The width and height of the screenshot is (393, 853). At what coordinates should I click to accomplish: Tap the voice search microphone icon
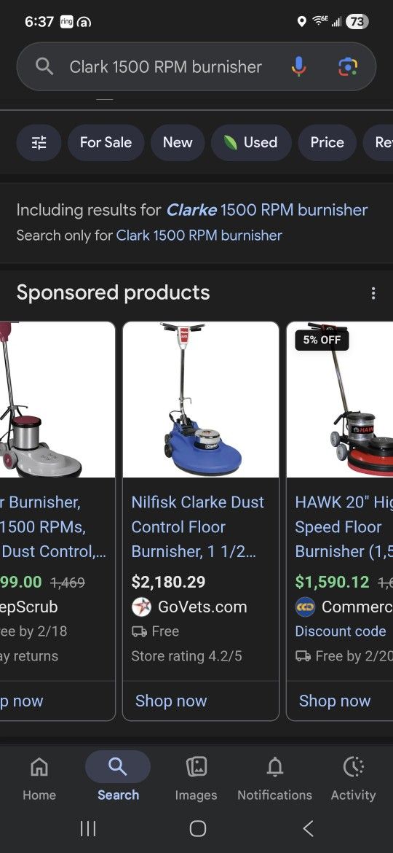pyautogui.click(x=298, y=67)
